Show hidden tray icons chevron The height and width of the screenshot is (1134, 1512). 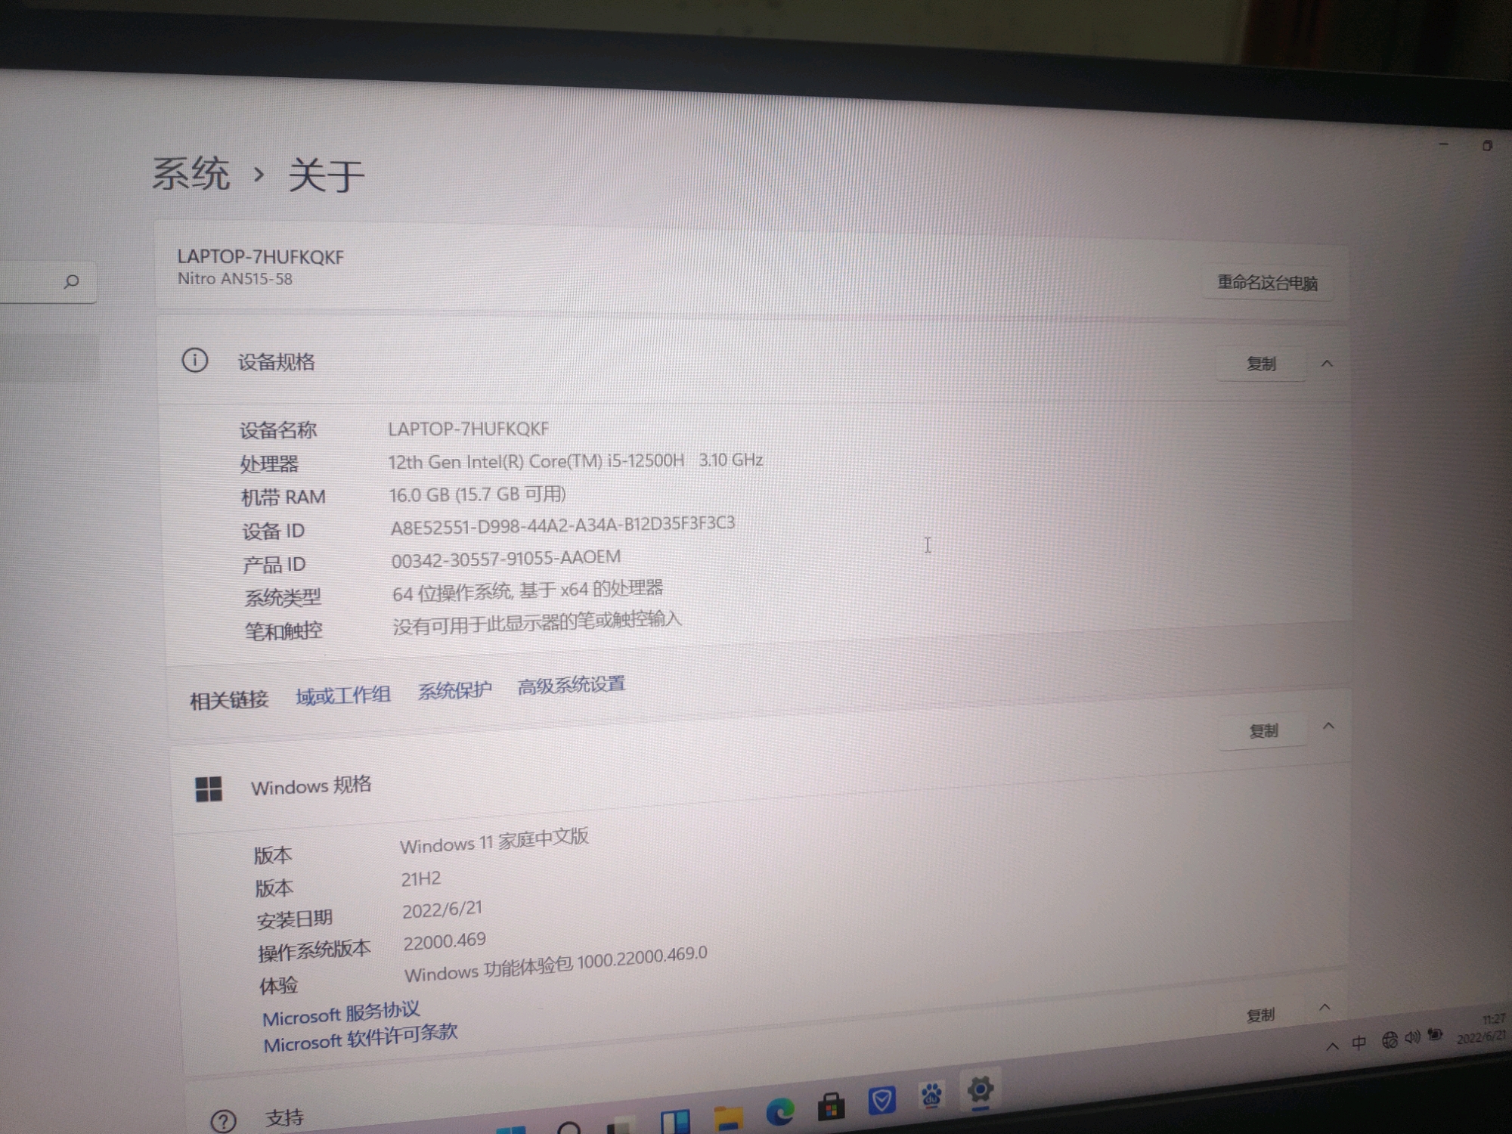pos(1332,1046)
